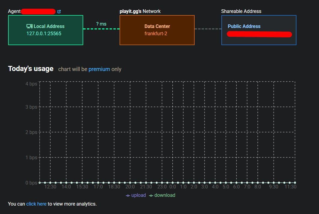Screen dimensions: 319x214
Task: Click the Agent label text
Action: 14,11
